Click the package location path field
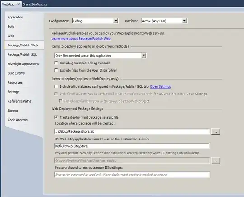Image resolution: width=244 pixels, height=197 pixels. [x=132, y=131]
